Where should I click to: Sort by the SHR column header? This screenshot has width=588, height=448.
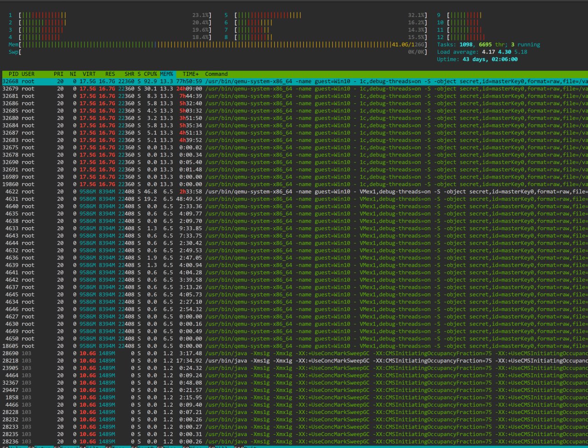click(x=129, y=74)
